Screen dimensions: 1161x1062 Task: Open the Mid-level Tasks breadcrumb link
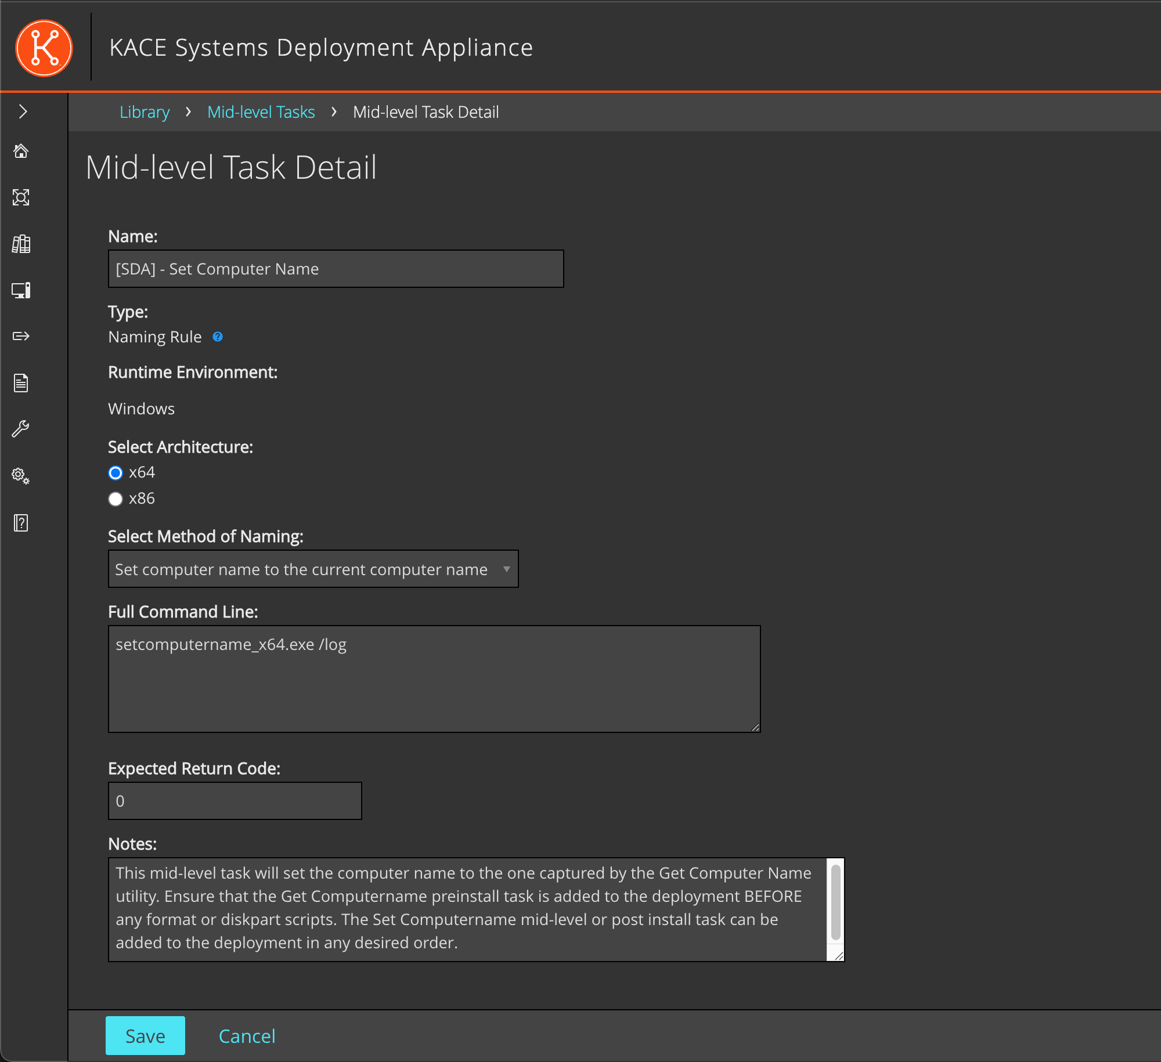261,111
